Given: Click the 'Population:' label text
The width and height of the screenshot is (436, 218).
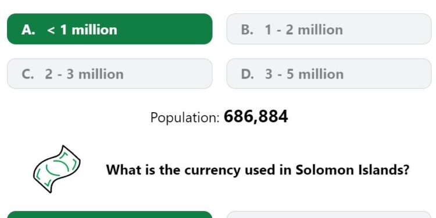Looking at the screenshot, I should click(x=185, y=117).
